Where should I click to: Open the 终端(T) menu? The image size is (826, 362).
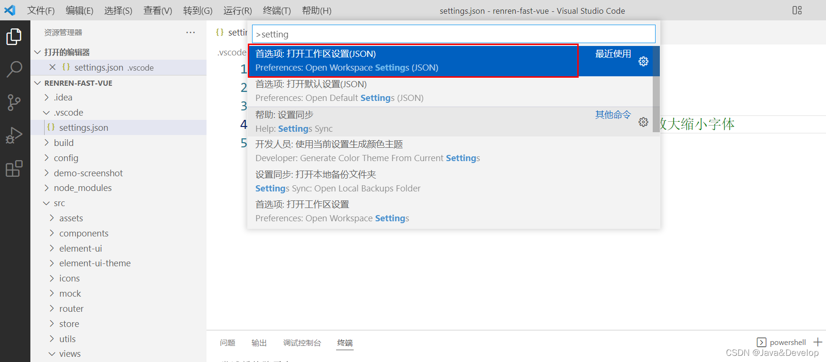pyautogui.click(x=277, y=10)
